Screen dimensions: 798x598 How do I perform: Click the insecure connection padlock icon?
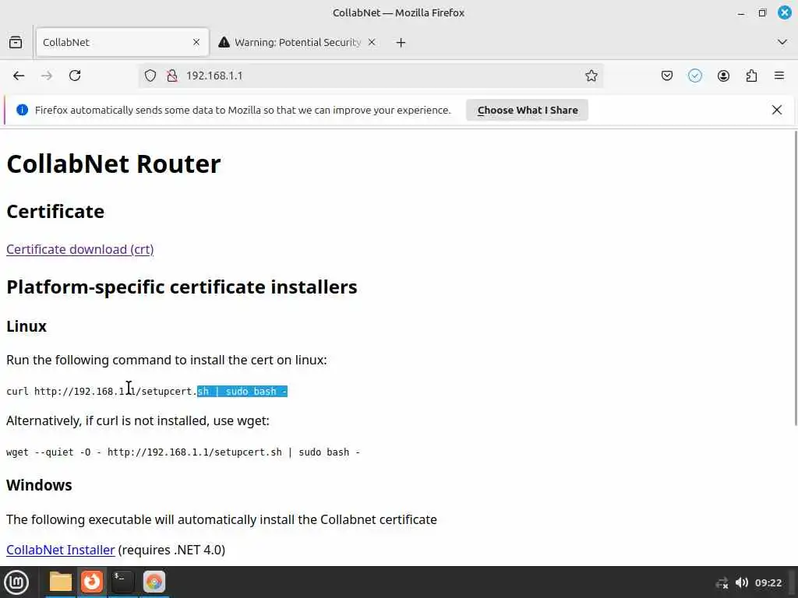(172, 76)
